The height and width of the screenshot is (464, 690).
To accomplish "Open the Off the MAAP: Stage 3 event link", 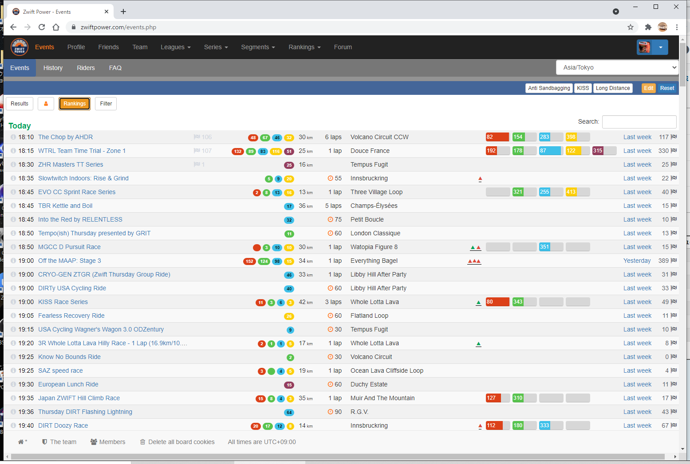I will pos(70,261).
